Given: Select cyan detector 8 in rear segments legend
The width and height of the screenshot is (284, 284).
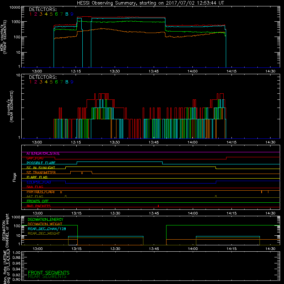Looking at the screenshot, I should (x=67, y=82).
